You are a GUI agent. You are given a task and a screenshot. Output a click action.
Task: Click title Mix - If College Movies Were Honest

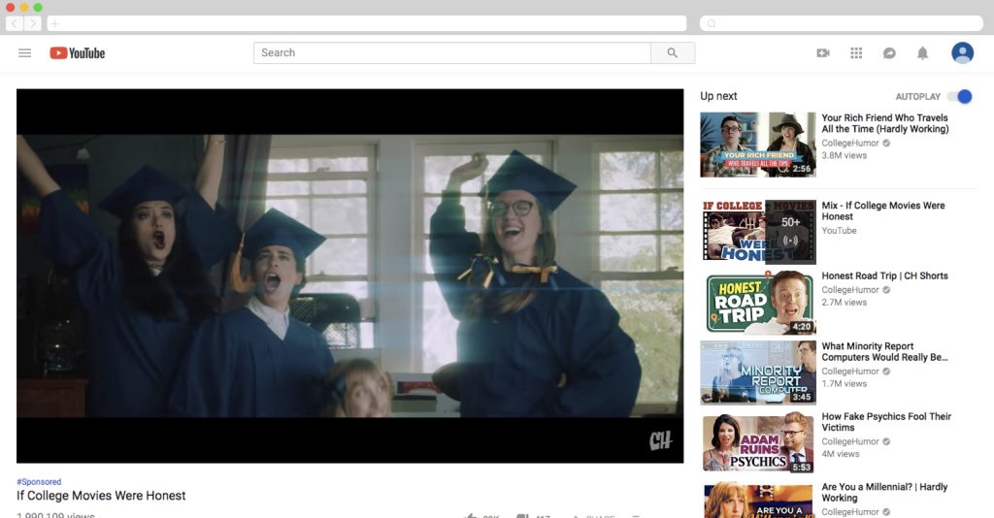click(883, 210)
